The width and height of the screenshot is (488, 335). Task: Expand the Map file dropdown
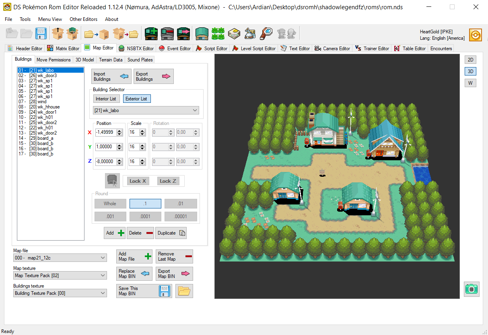[x=103, y=258]
